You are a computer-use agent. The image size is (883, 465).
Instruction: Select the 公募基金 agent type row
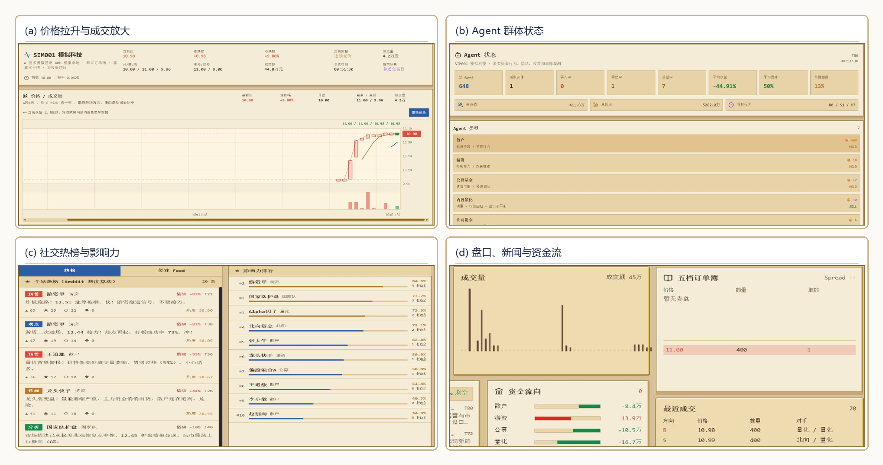coord(656,183)
